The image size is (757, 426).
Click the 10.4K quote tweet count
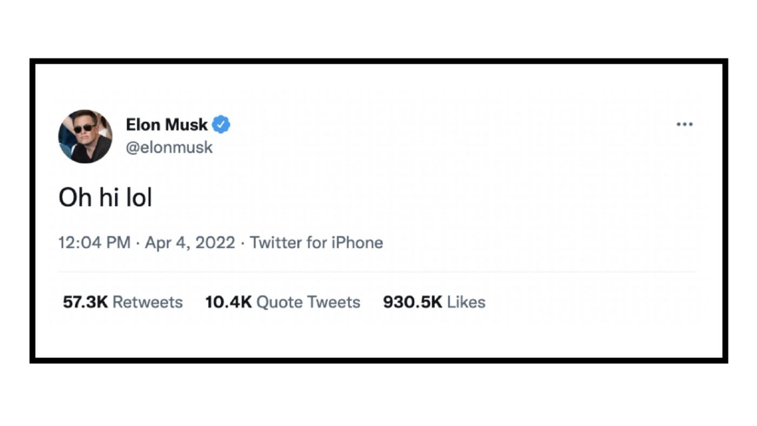[228, 302]
